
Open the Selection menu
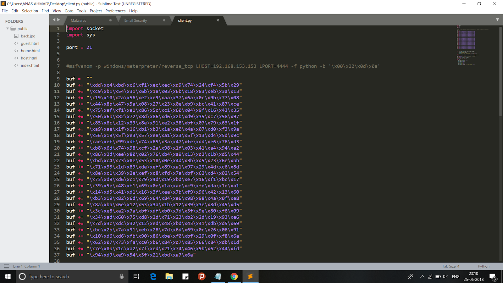tap(30, 11)
